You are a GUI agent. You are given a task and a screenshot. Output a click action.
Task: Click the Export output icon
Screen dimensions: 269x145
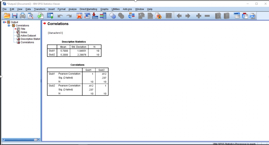pos(40,16)
